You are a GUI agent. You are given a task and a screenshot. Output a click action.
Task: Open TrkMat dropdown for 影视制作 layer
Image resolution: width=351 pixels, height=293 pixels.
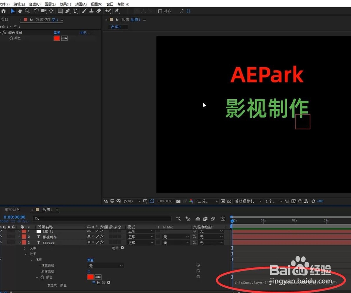176,237
